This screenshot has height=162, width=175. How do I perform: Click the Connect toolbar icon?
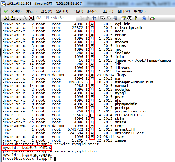tap(6, 18)
